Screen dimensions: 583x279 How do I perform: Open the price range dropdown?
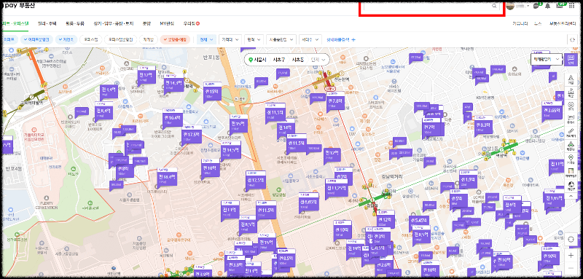[x=230, y=39]
